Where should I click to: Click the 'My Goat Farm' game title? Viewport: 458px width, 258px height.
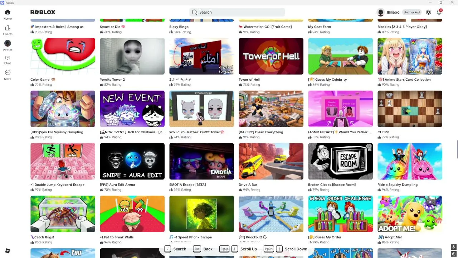click(x=320, y=27)
